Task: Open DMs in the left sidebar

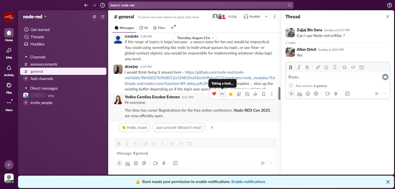Action: [x=9, y=52]
